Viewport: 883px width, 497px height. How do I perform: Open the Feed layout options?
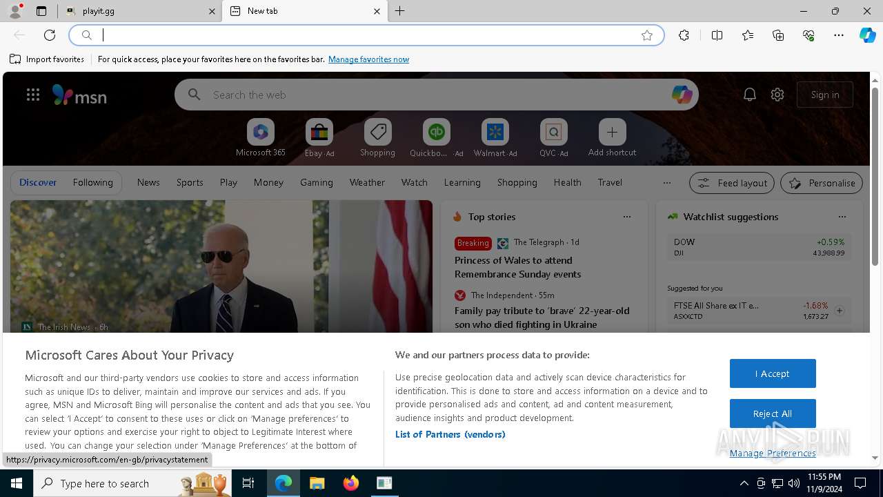pyautogui.click(x=732, y=183)
